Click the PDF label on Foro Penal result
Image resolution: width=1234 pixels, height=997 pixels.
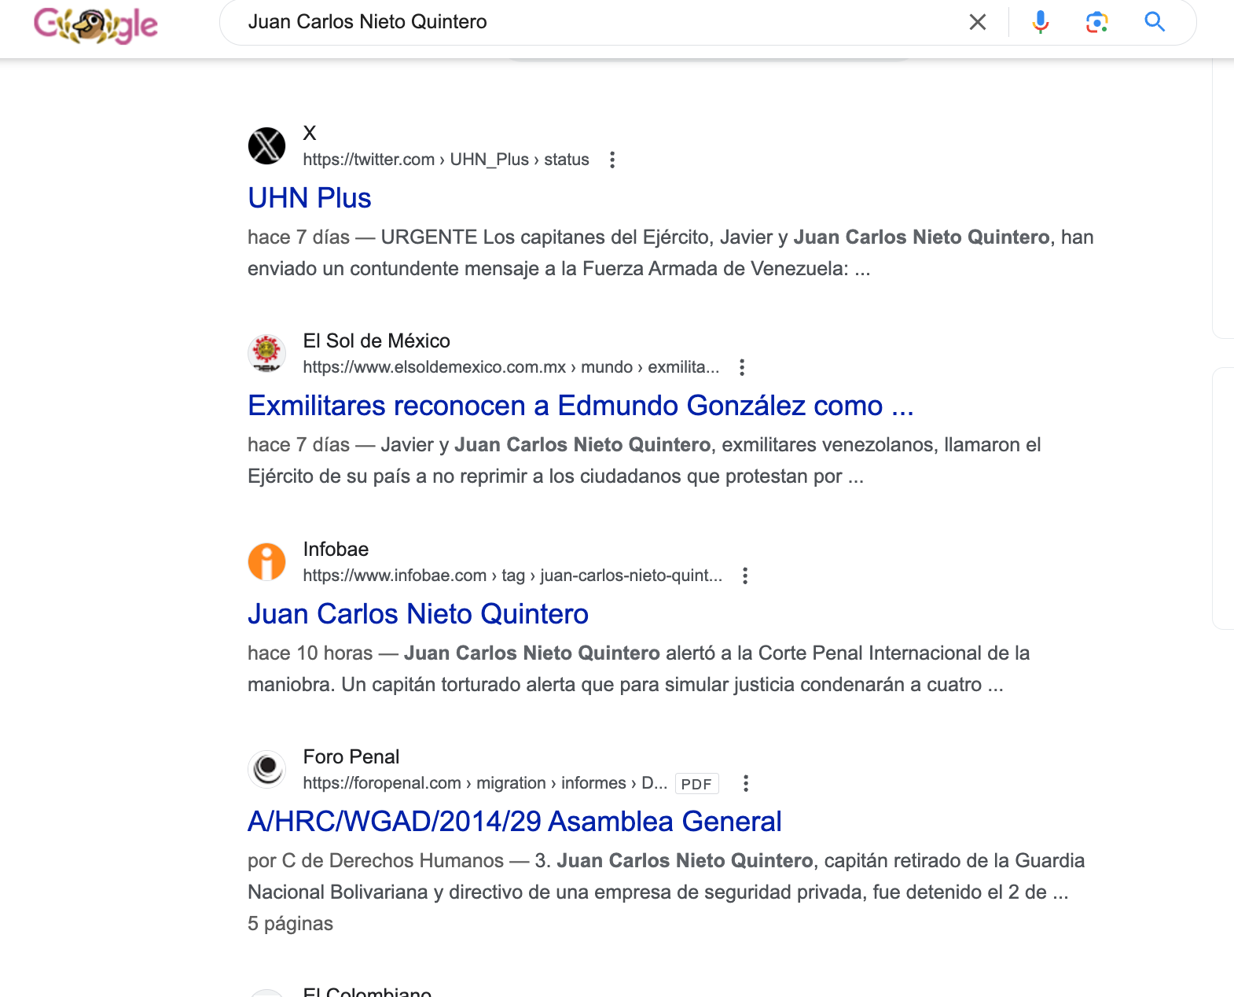(x=696, y=784)
